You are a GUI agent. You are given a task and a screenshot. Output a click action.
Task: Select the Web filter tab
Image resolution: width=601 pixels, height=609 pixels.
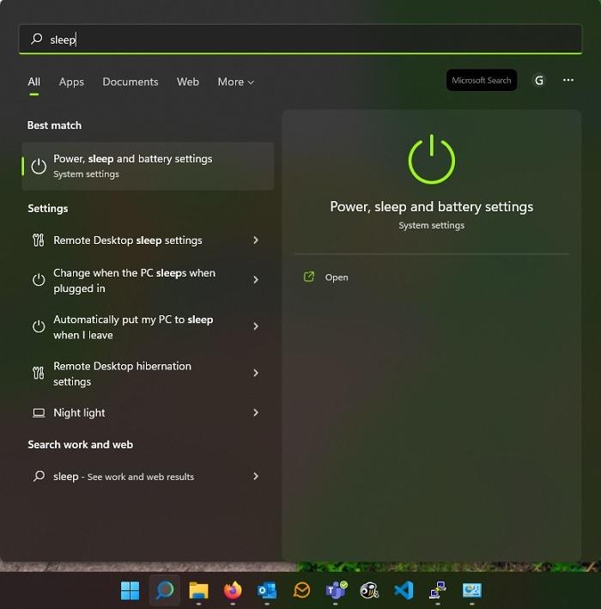[188, 82]
